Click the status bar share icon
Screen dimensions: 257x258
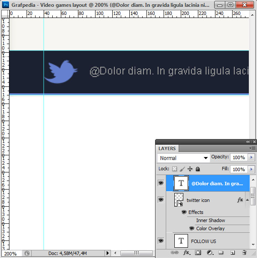(27, 253)
